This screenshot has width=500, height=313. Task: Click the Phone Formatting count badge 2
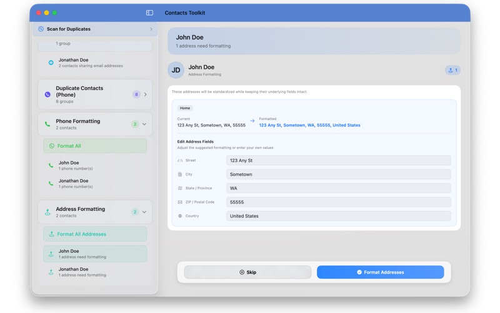click(x=135, y=124)
